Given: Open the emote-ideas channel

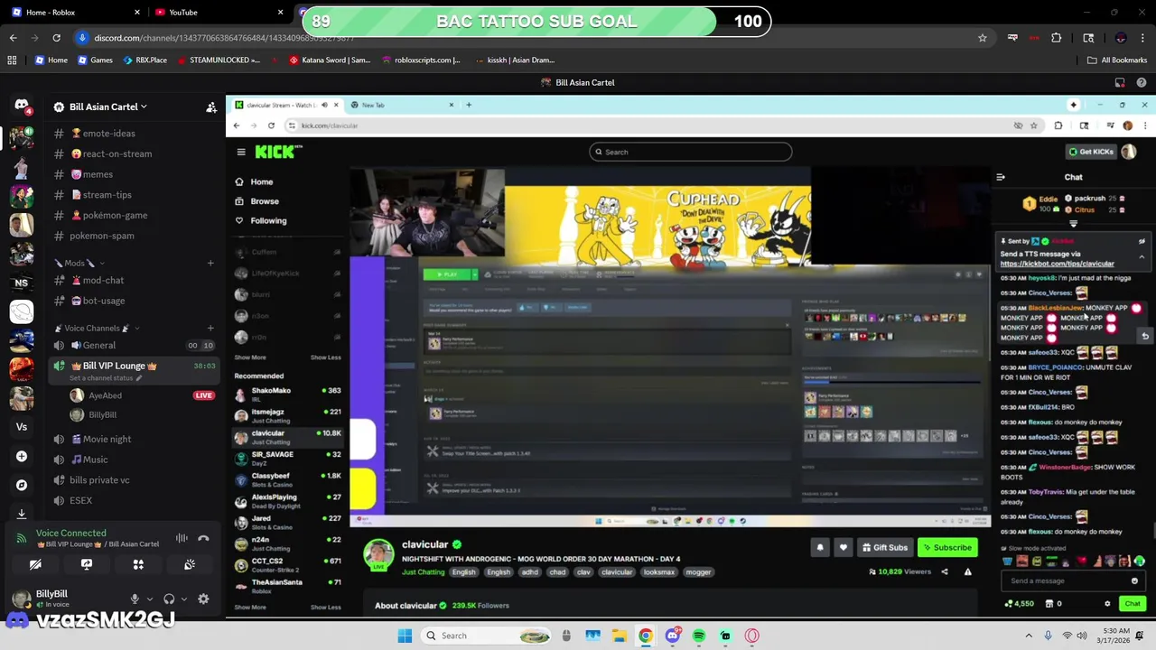Looking at the screenshot, I should (x=134, y=134).
